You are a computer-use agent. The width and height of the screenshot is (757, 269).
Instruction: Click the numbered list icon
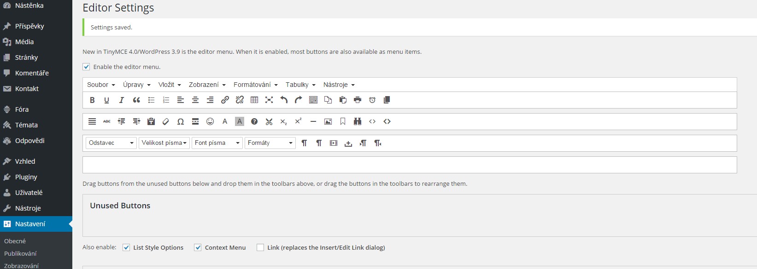166,100
